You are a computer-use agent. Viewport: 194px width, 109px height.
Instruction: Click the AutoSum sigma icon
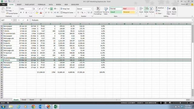[156, 8]
